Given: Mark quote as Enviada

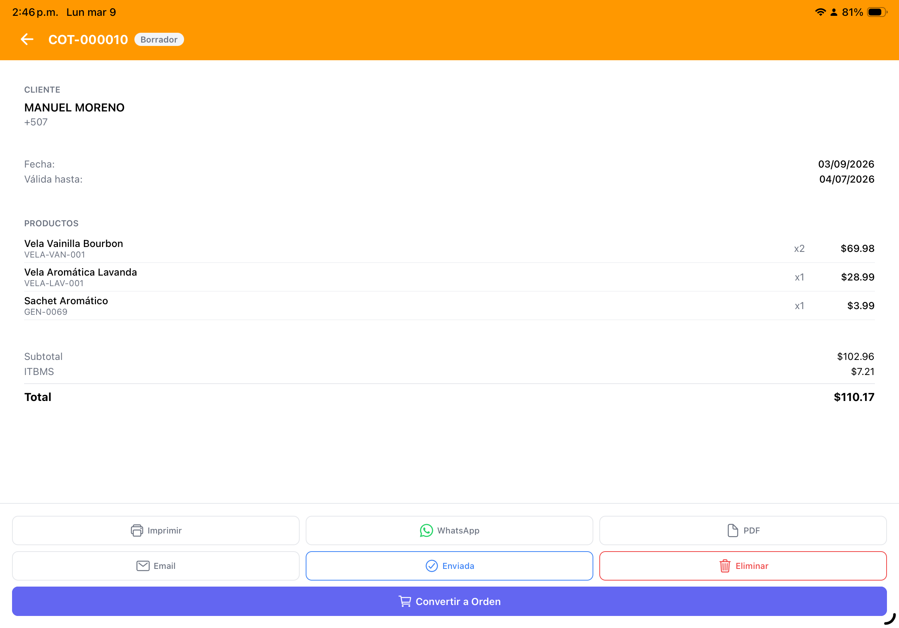Looking at the screenshot, I should (x=449, y=566).
